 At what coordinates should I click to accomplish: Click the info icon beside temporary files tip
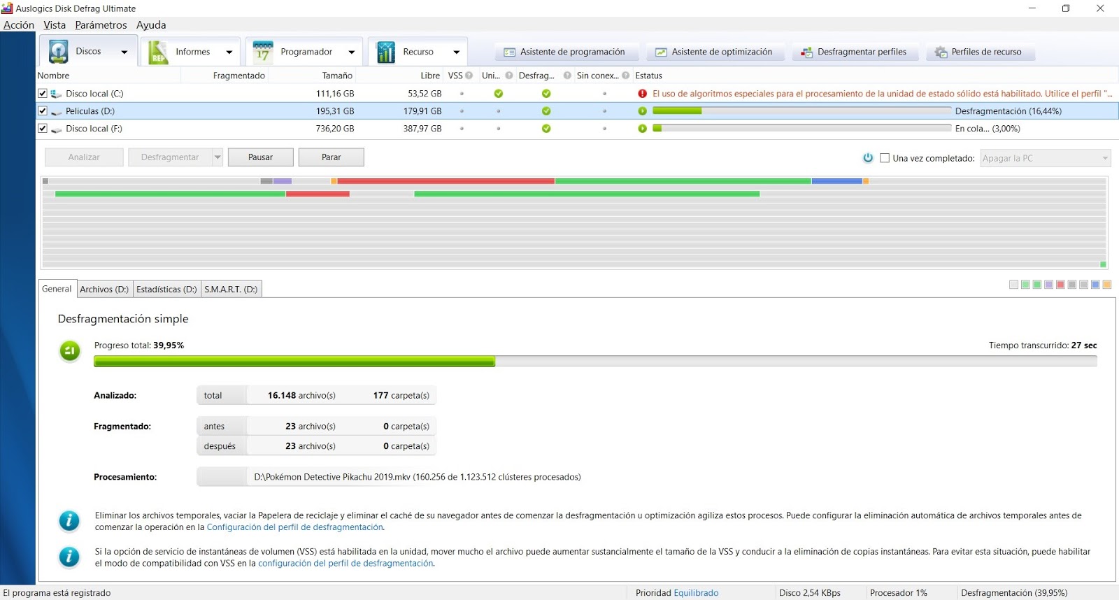(69, 521)
